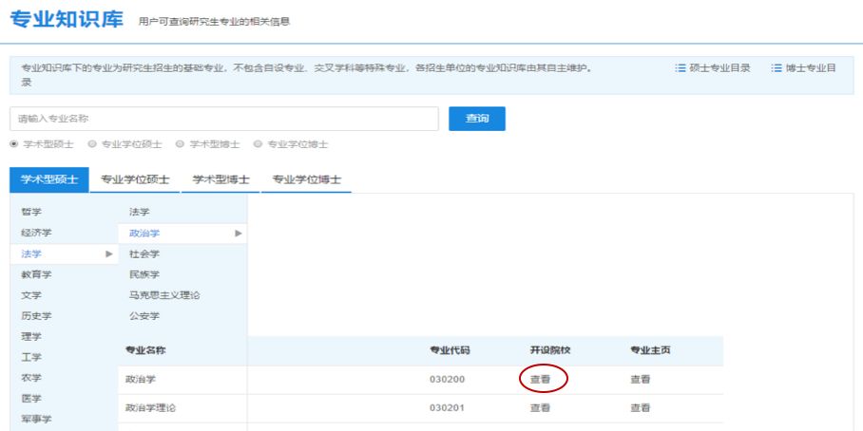This screenshot has height=431, width=863.
Task: Open the 硕士专业目录 list icon link
Action: 713,68
